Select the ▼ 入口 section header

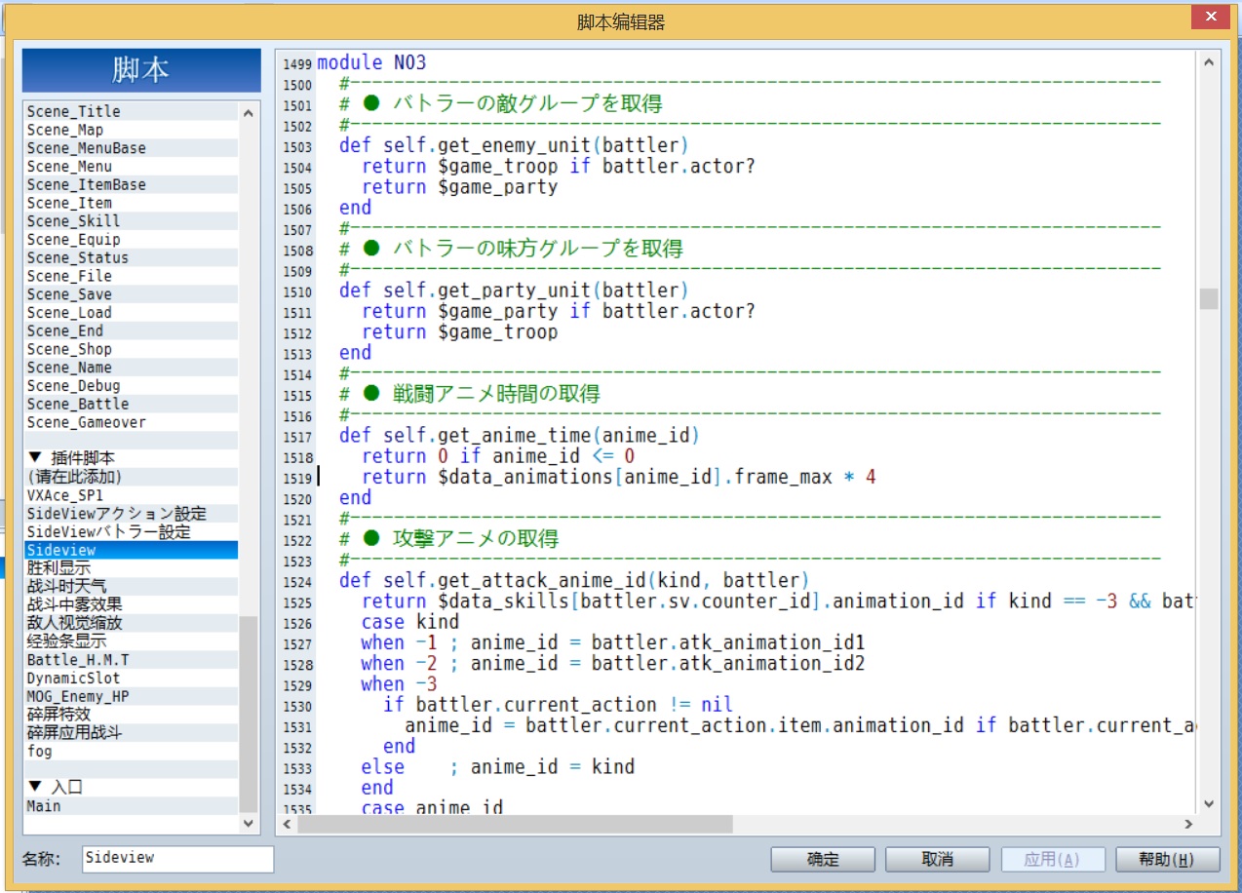131,788
